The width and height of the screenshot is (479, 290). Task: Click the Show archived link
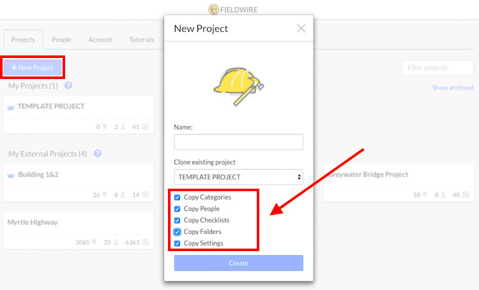click(453, 88)
